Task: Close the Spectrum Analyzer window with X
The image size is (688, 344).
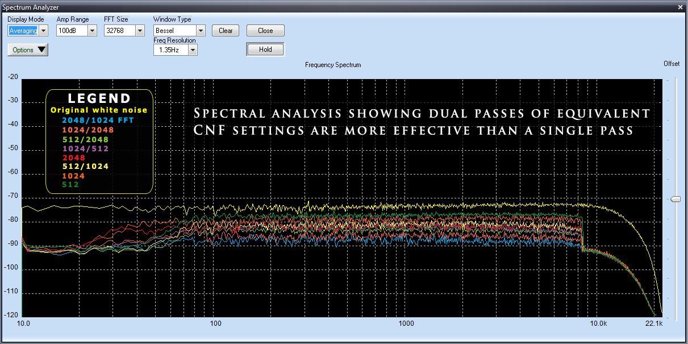Action: [x=681, y=7]
